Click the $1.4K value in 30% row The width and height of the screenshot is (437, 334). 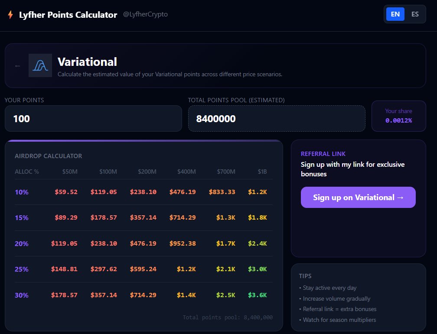tap(186, 295)
